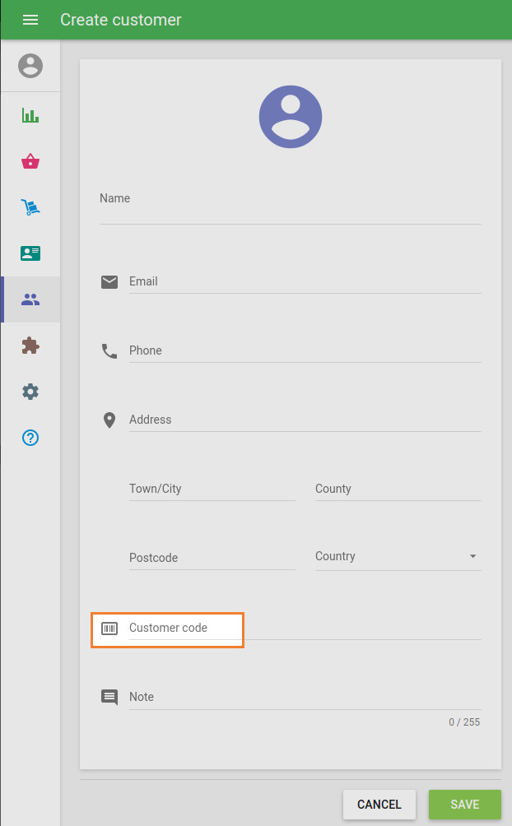Click the customer avatar image on the form

pyautogui.click(x=290, y=116)
